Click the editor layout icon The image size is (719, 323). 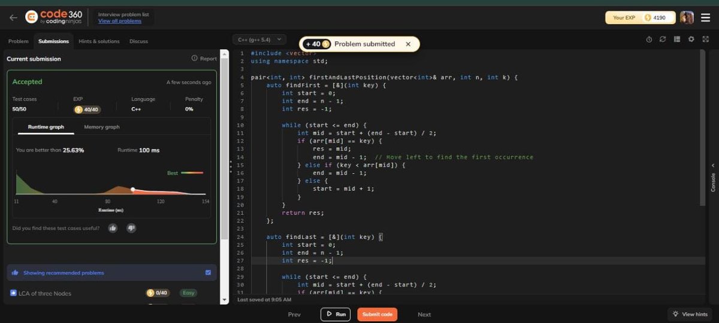[677, 39]
